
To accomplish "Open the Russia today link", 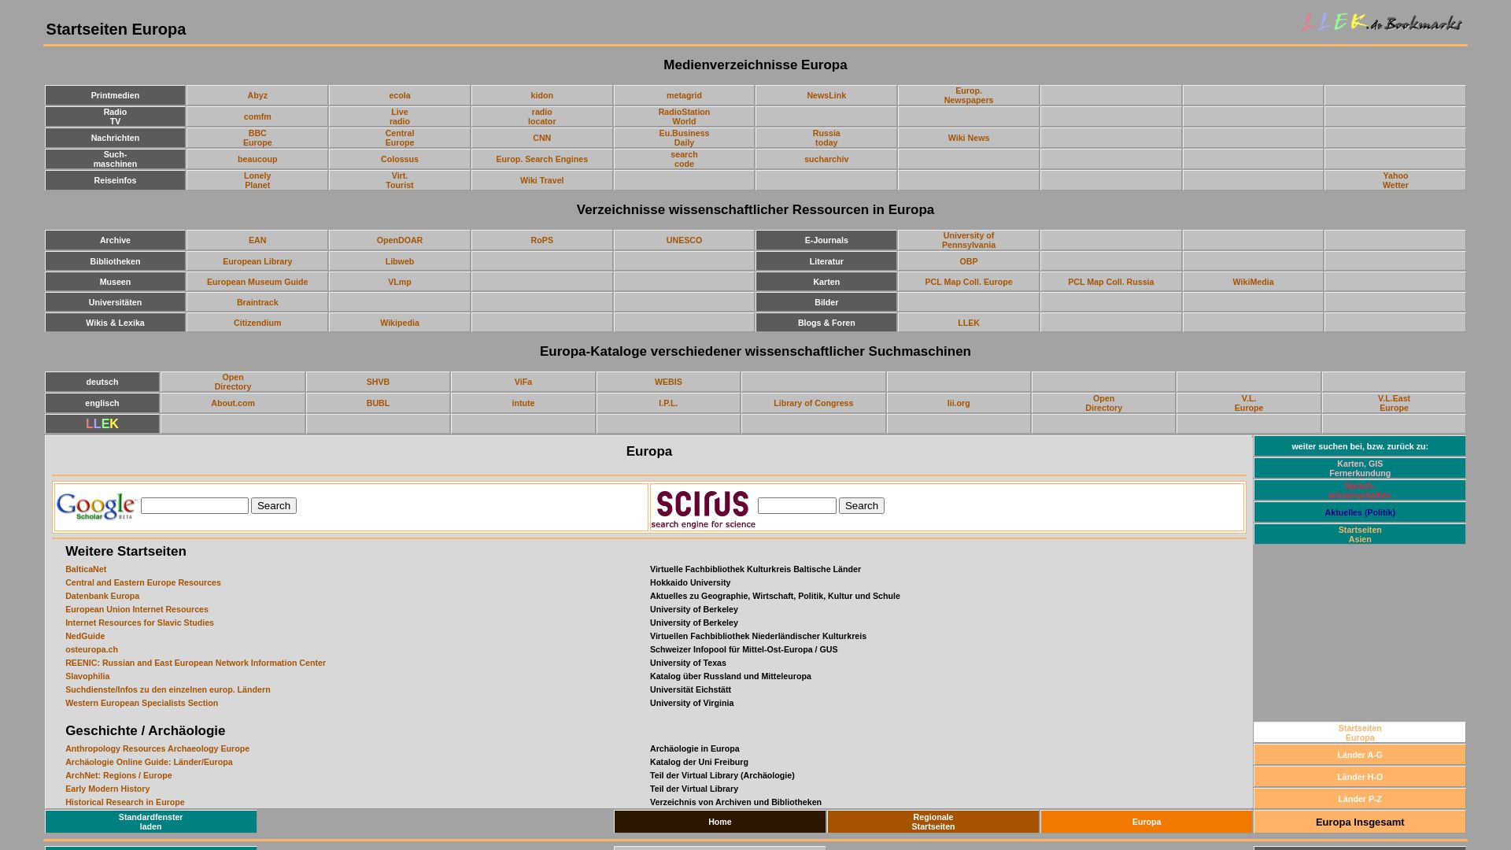I will click(x=826, y=138).
